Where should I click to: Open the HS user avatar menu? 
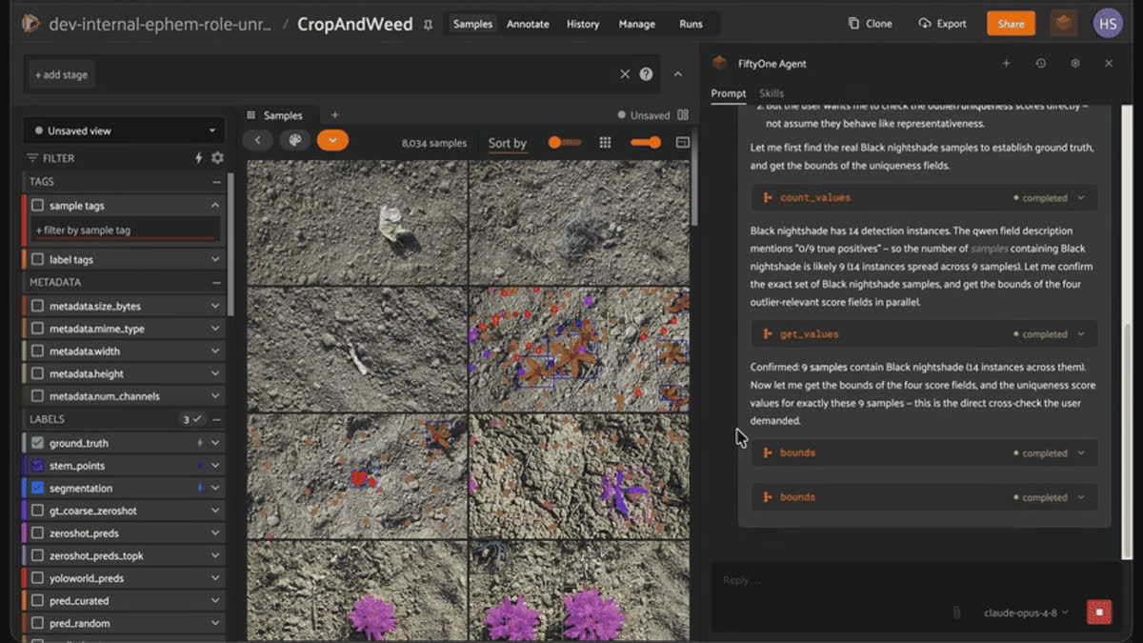[x=1108, y=24]
